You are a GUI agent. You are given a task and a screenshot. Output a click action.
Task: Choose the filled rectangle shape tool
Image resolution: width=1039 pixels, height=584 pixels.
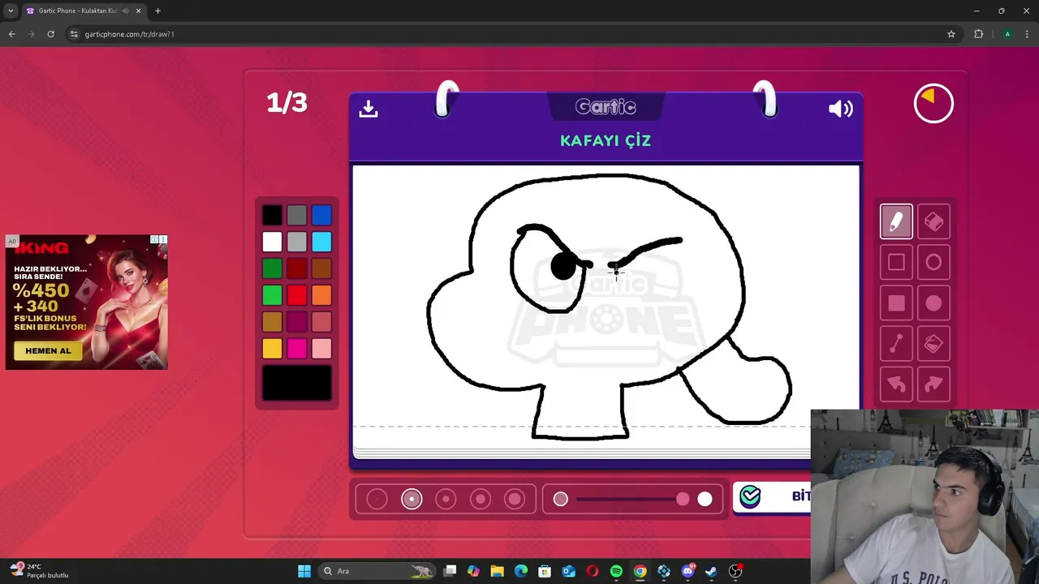(896, 303)
